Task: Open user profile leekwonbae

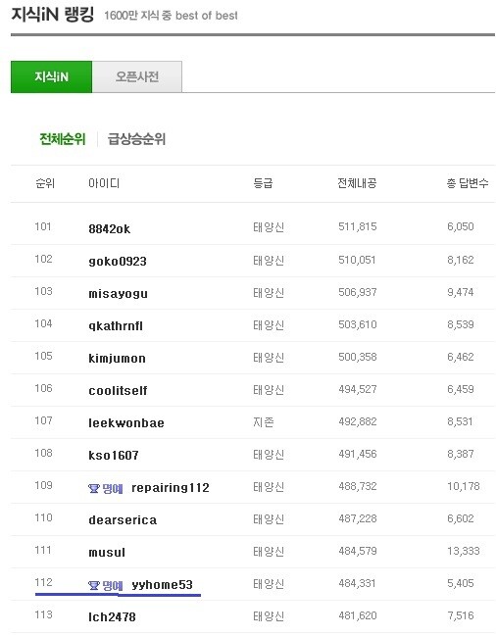Action: [x=126, y=423]
